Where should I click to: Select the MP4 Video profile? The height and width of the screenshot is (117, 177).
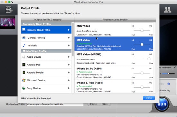click(x=114, y=44)
